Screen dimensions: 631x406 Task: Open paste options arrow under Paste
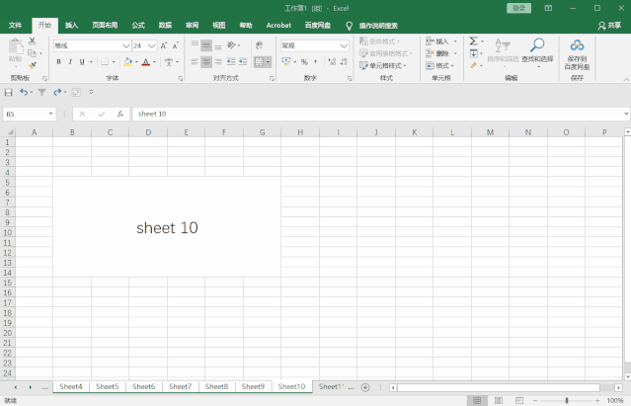(15, 67)
